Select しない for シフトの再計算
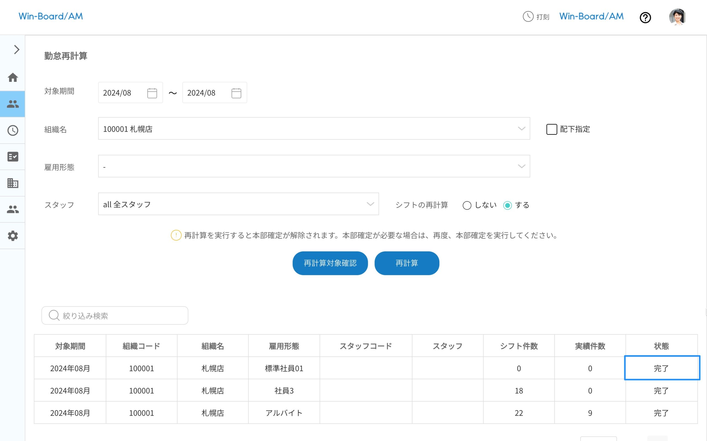 coord(467,205)
